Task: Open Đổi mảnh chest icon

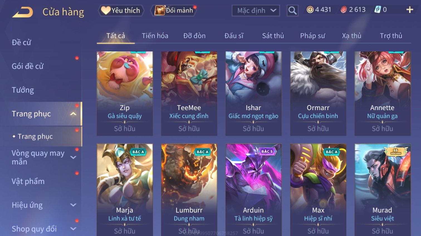Action: pyautogui.click(x=160, y=11)
